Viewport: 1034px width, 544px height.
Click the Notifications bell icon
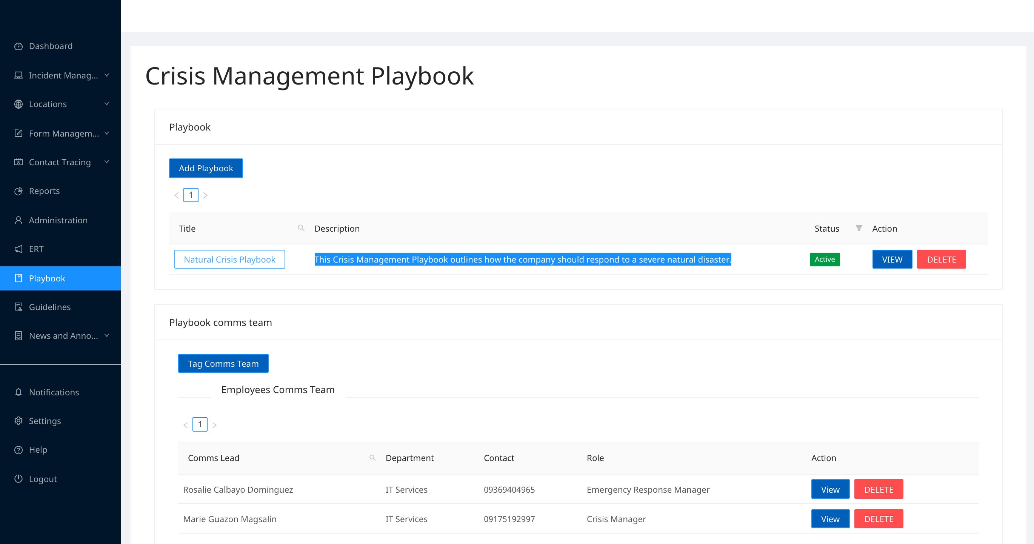(x=18, y=392)
